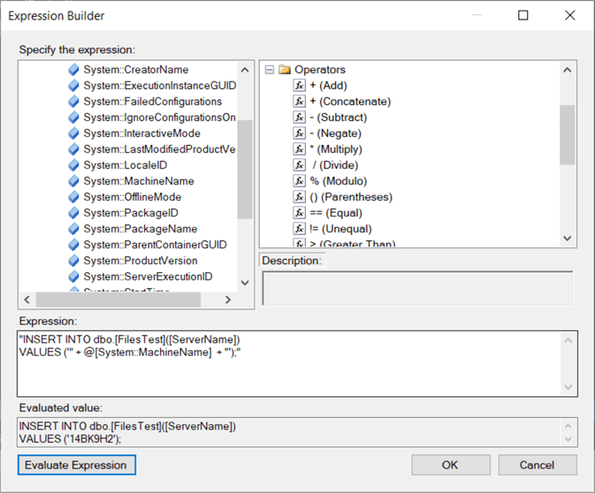Maximize the Expression Builder window
Image resolution: width=595 pixels, height=493 pixels.
(523, 15)
